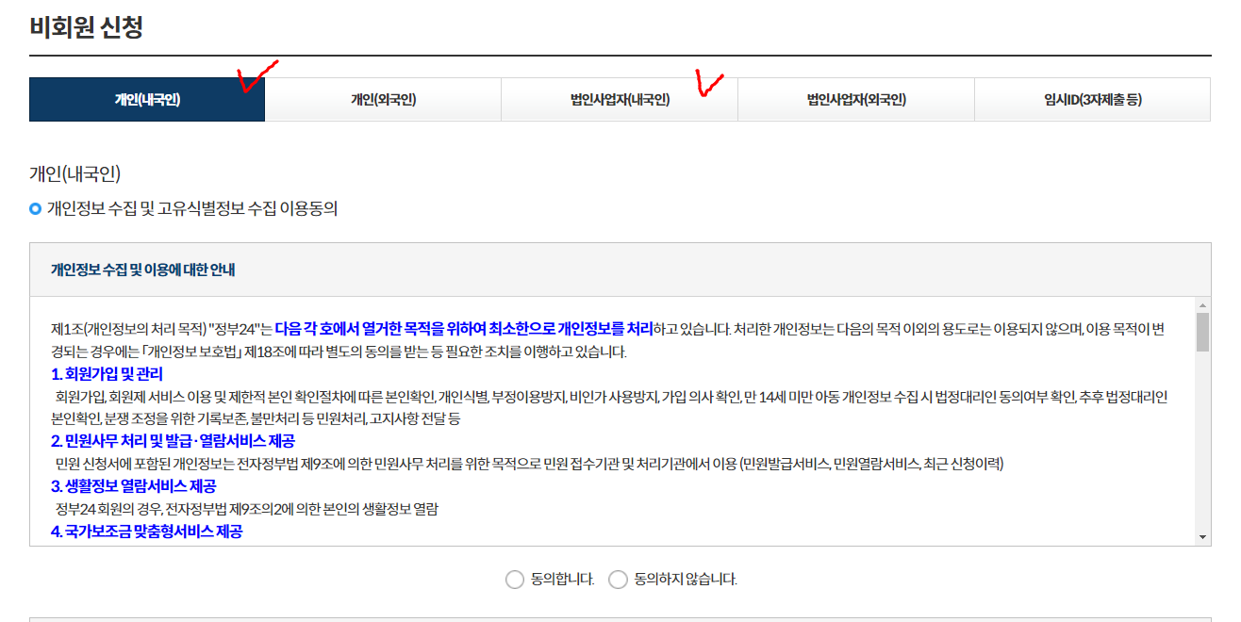Click the blue bullet icon before 개인정보 수집

[x=36, y=209]
